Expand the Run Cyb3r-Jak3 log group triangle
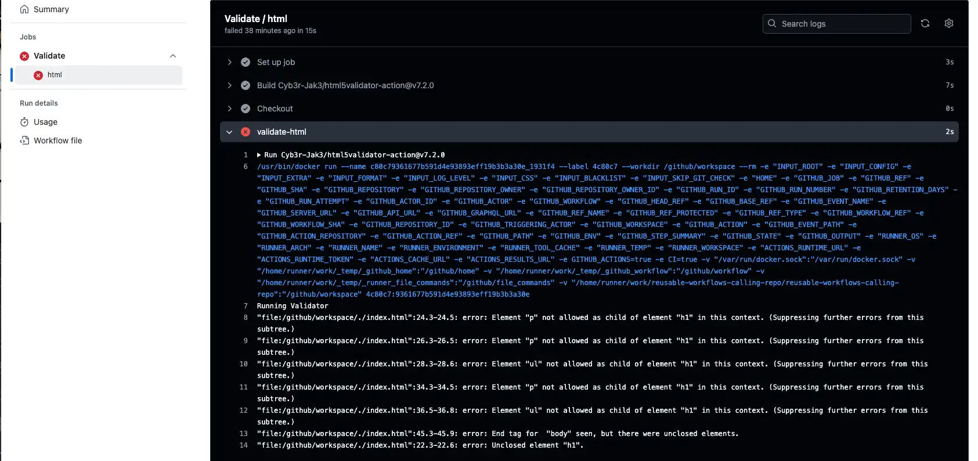The height and width of the screenshot is (461, 978). click(259, 155)
